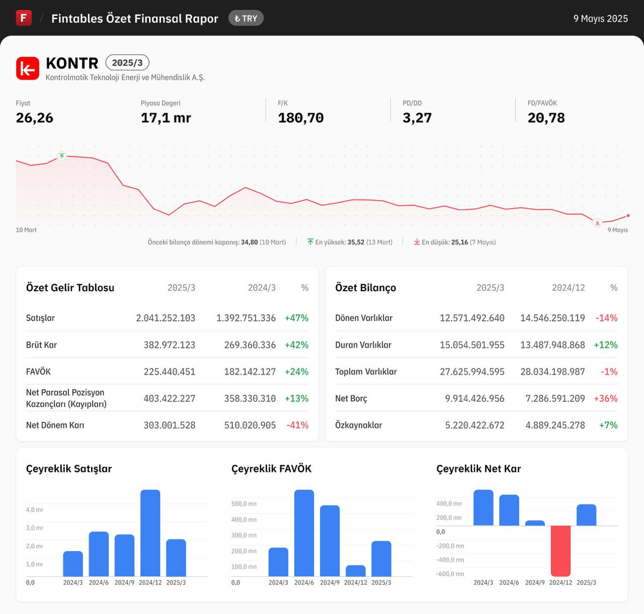Click Net Dönem Karı value 303.001.528

click(x=170, y=425)
